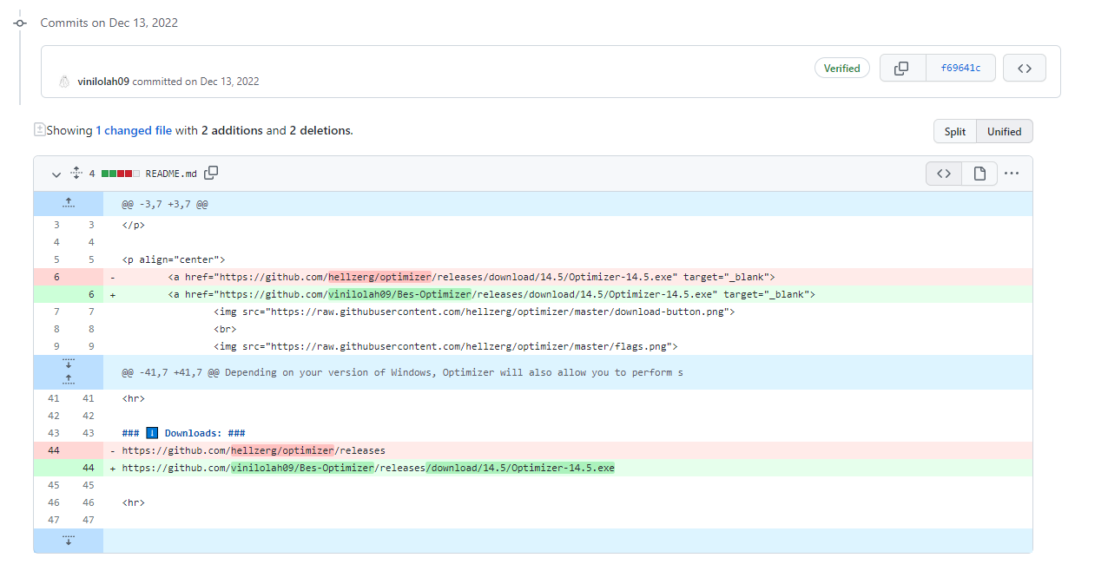Copy the full commit SHA

(x=902, y=67)
